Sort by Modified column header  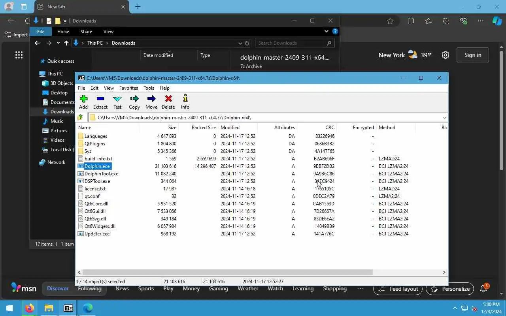click(238, 128)
